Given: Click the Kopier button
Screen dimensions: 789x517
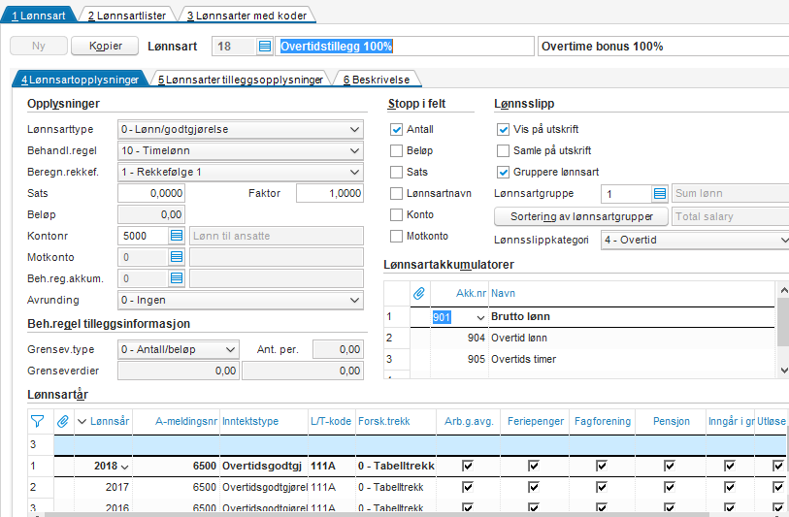Looking at the screenshot, I should [x=105, y=46].
